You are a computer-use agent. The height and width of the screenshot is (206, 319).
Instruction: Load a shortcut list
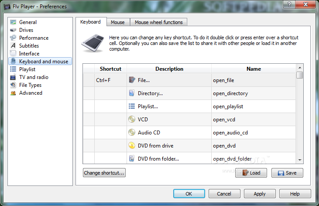click(x=251, y=173)
